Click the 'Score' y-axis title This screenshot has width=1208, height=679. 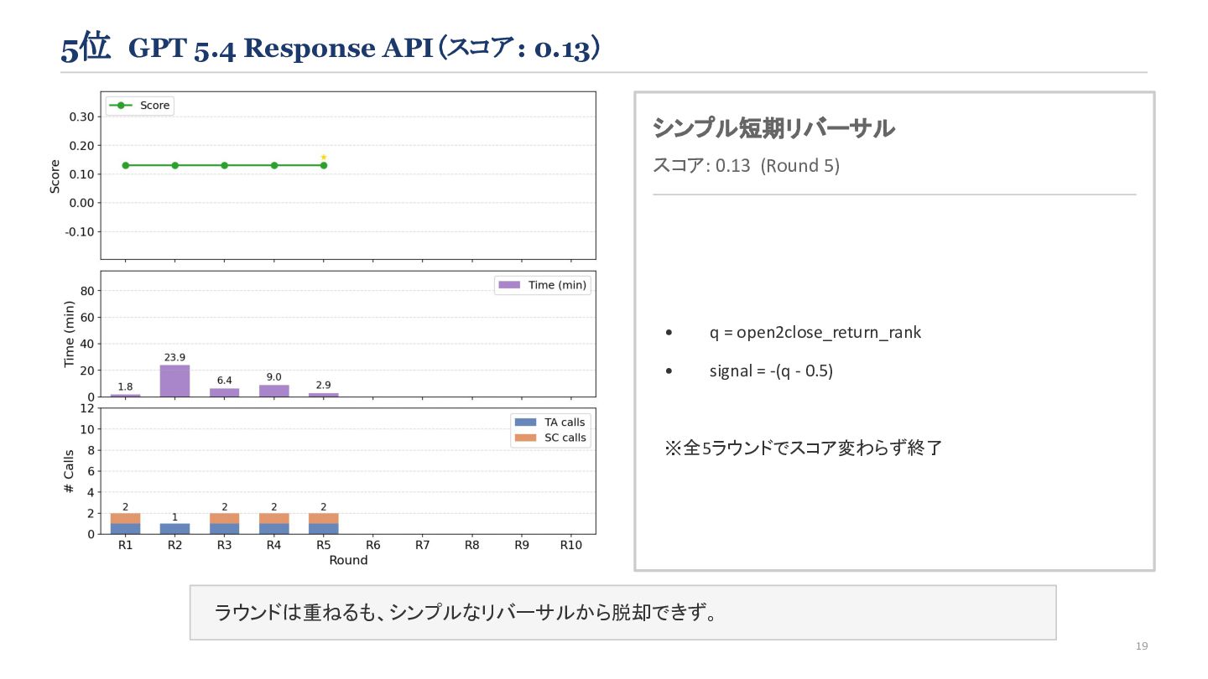pos(55,176)
